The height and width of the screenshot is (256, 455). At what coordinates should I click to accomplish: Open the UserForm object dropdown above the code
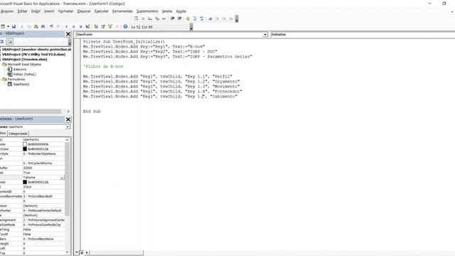click(x=265, y=35)
